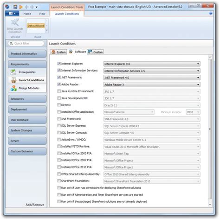Click the Advanced Installer application icon

pos(7,7)
